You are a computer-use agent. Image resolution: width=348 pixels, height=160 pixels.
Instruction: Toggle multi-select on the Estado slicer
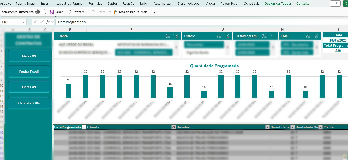click(x=219, y=36)
